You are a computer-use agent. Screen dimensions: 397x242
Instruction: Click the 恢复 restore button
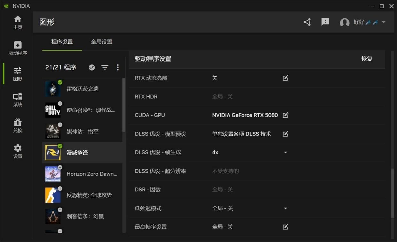(367, 59)
